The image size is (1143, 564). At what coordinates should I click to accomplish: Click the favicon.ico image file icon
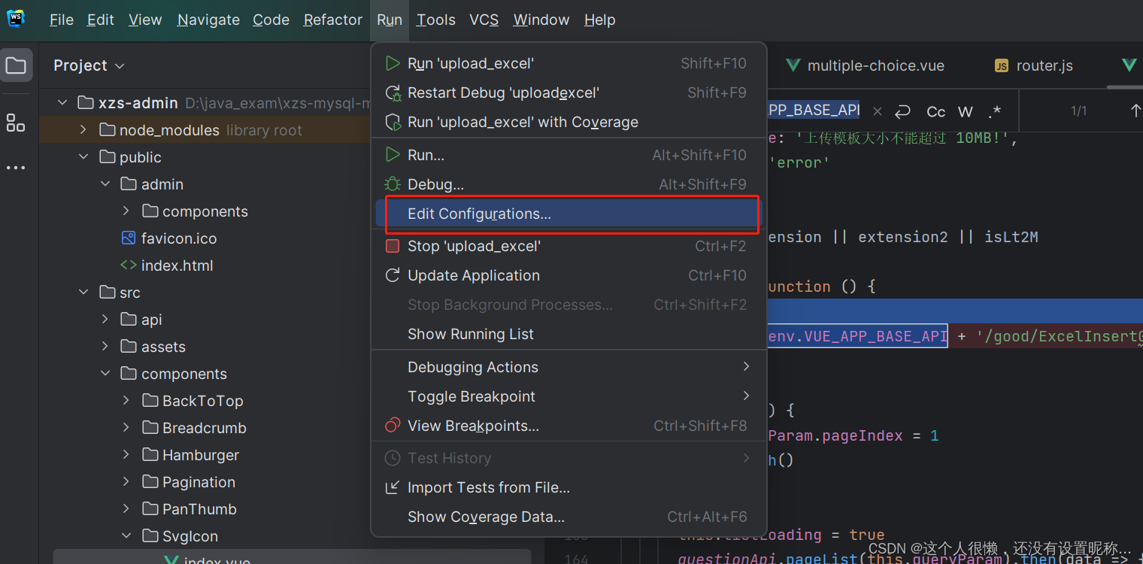pyautogui.click(x=129, y=238)
